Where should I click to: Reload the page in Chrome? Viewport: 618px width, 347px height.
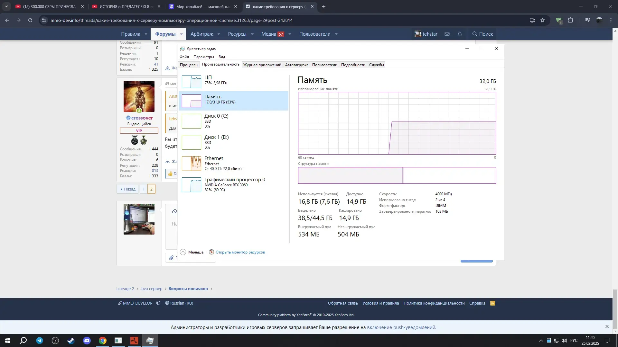(x=30, y=20)
